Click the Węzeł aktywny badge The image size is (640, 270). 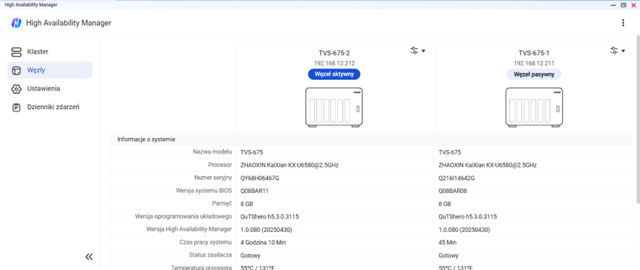pos(334,74)
